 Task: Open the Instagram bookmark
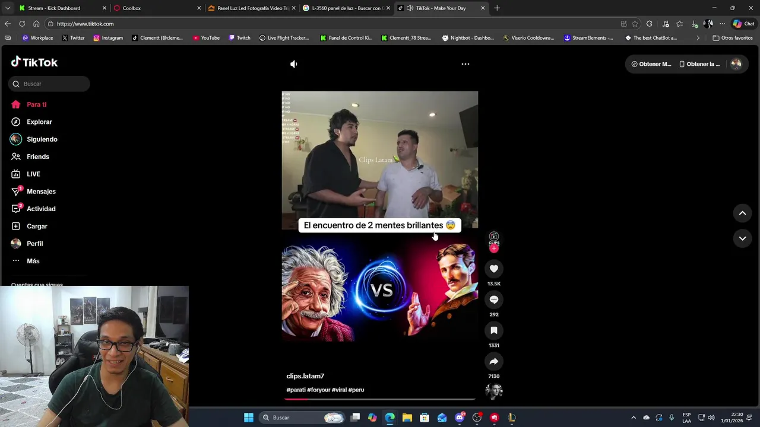108,38
